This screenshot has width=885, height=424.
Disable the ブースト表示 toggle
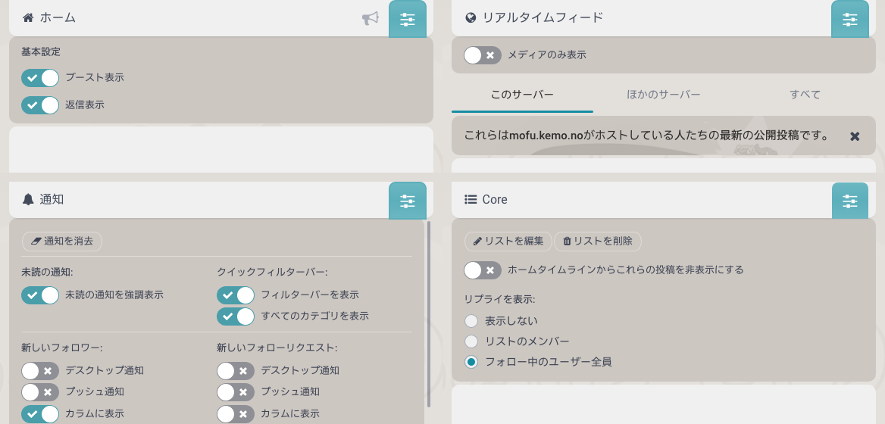(40, 78)
